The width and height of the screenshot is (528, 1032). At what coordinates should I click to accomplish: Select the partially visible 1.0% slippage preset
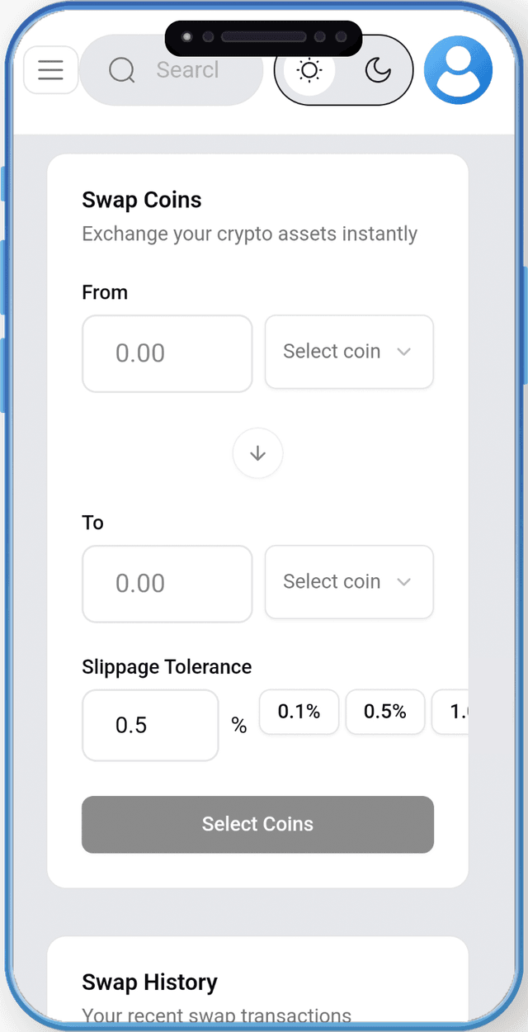point(452,712)
